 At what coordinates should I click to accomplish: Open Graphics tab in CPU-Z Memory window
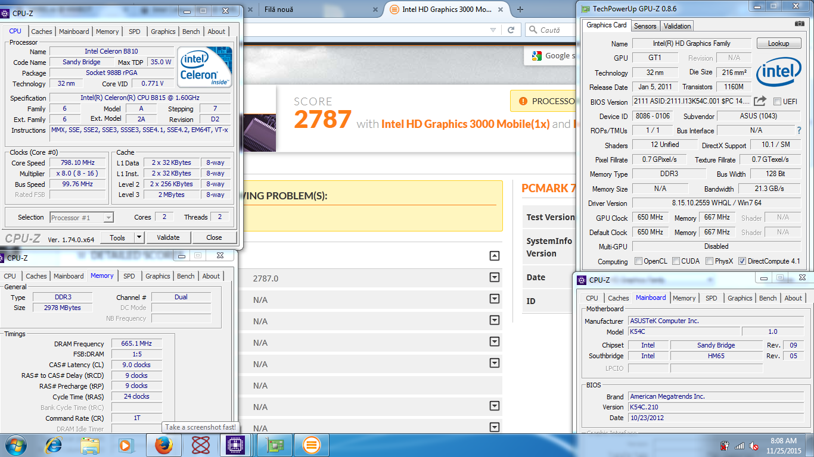click(x=158, y=276)
